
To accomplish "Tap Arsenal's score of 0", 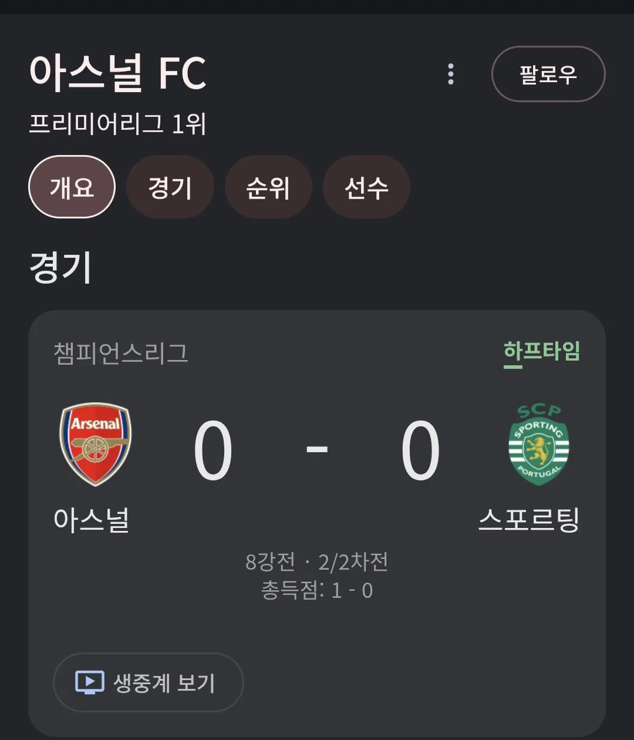I will [213, 450].
